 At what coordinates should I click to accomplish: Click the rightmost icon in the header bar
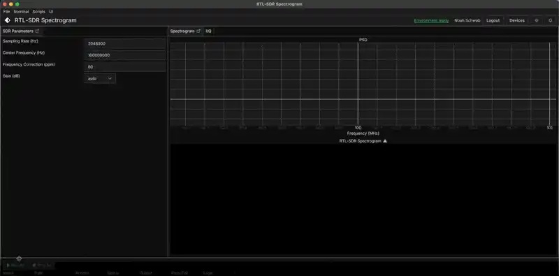point(551,20)
